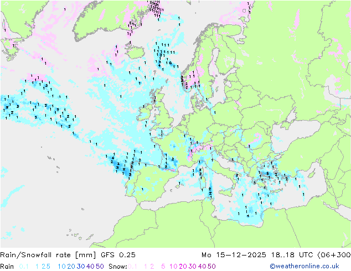Click the 'Rain' legend label
The height and width of the screenshot is (271, 351).
[7, 267]
